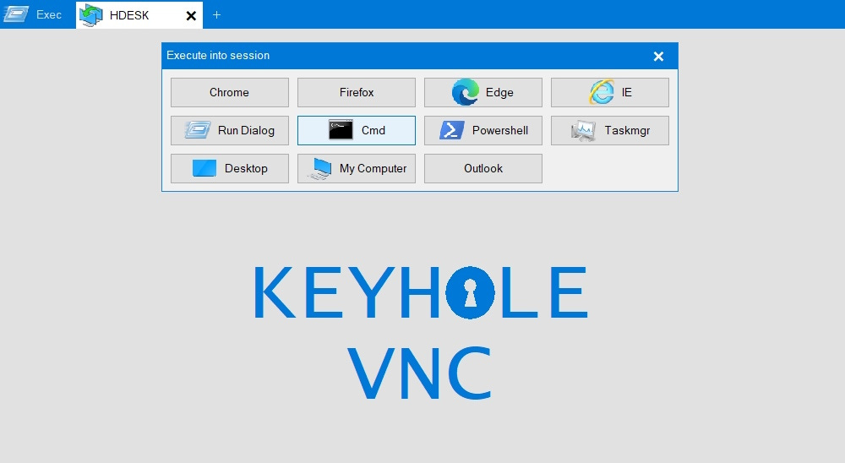Launch Firefox in the session
This screenshot has width=845, height=463.
[357, 92]
